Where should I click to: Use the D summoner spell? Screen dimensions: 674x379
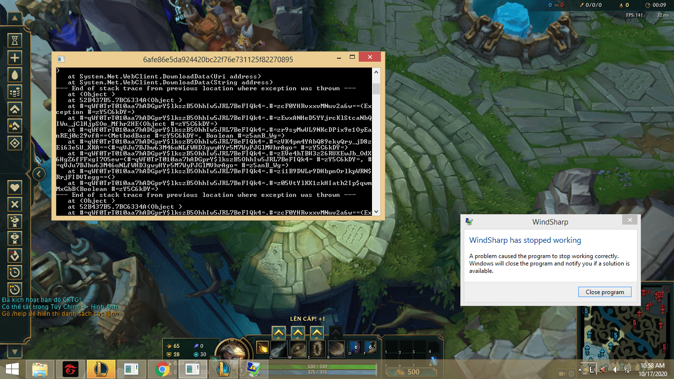356,347
